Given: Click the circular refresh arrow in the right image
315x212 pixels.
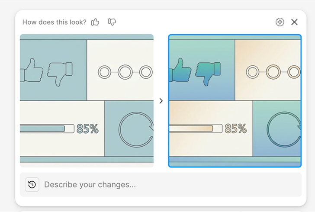Looking at the screenshot, I should pyautogui.click(x=284, y=129).
